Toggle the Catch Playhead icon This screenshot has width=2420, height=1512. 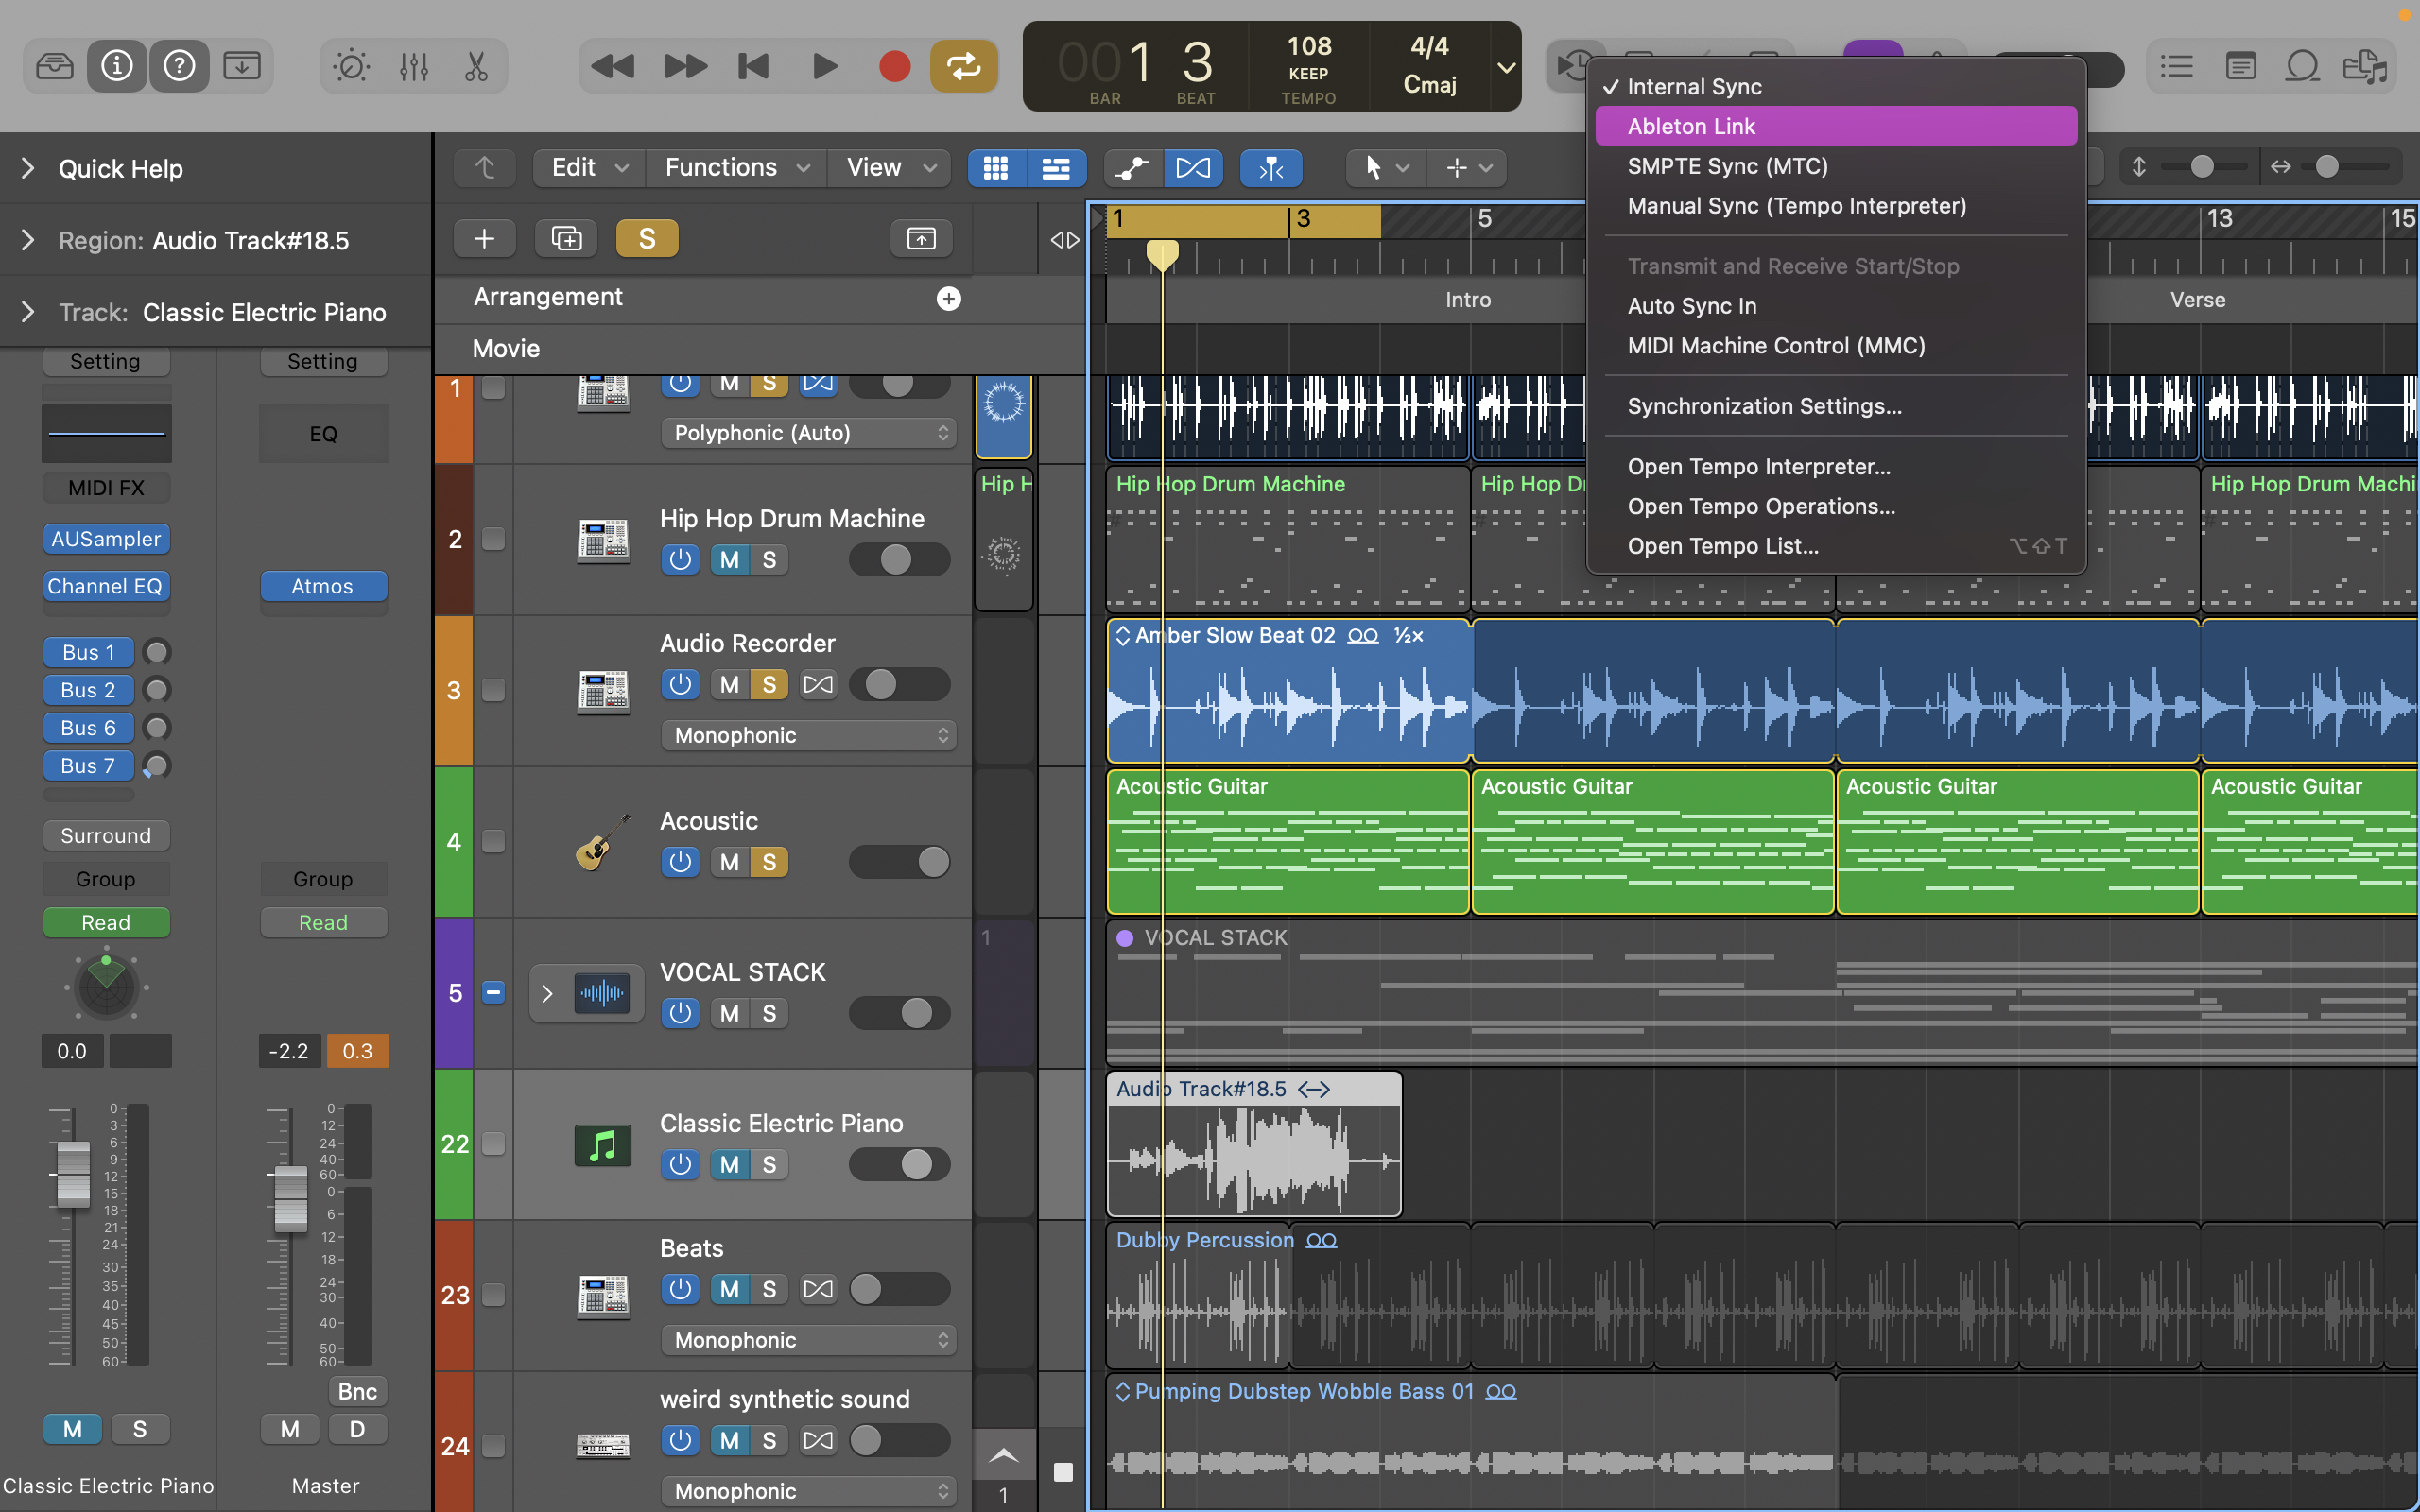tap(1271, 168)
